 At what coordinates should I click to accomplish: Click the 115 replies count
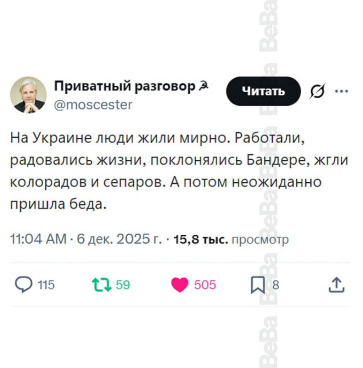46,285
